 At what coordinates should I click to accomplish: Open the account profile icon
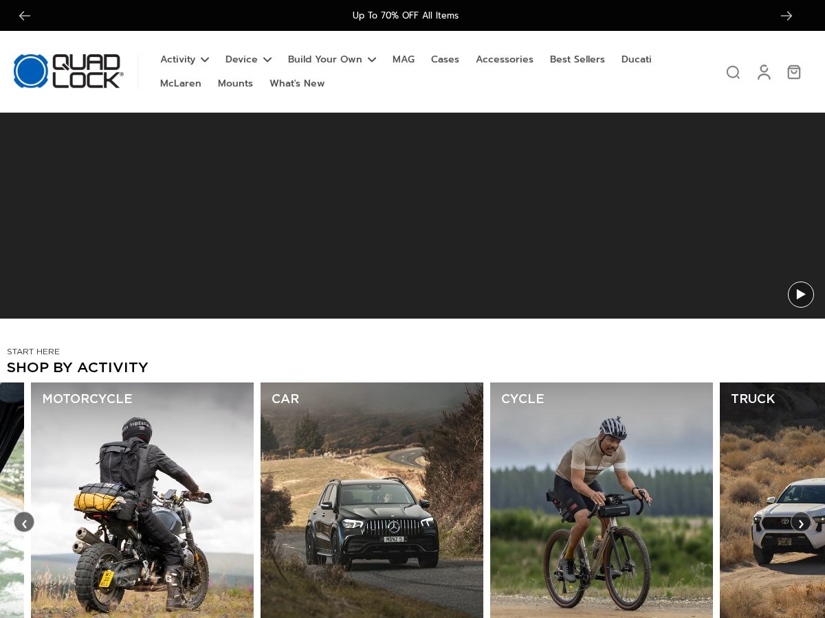(764, 72)
